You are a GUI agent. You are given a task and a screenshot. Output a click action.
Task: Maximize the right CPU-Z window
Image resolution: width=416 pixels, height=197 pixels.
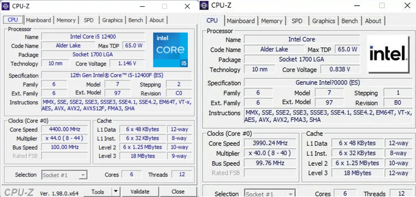point(382,5)
